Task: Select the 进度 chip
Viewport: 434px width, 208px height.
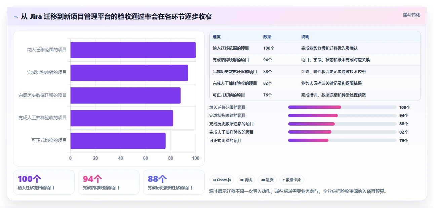Action: pyautogui.click(x=267, y=180)
